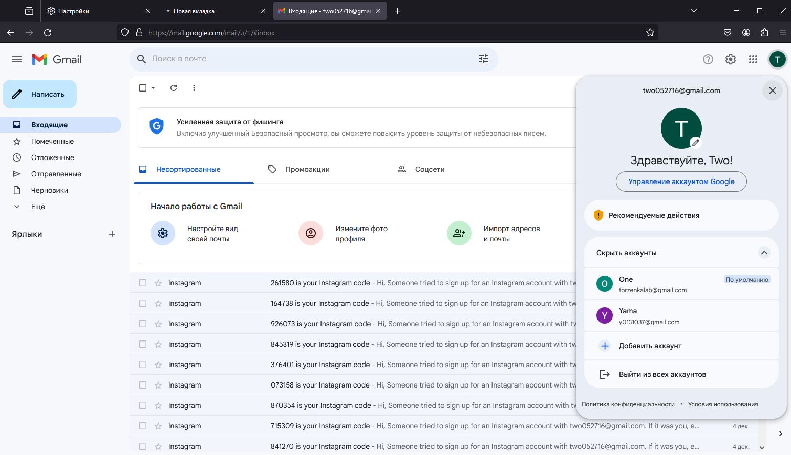Open select-all dropdown arrow
Viewport: 791px width, 455px height.
click(x=153, y=88)
